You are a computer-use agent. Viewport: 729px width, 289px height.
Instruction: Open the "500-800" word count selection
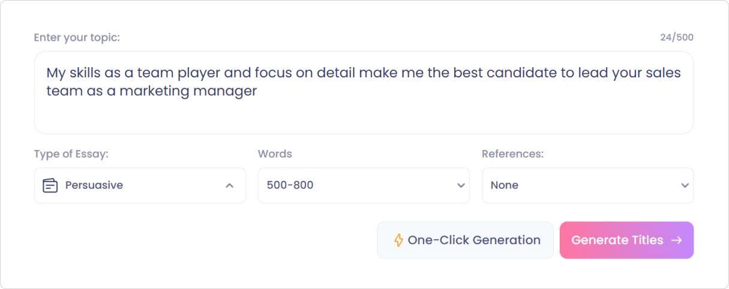(x=290, y=185)
